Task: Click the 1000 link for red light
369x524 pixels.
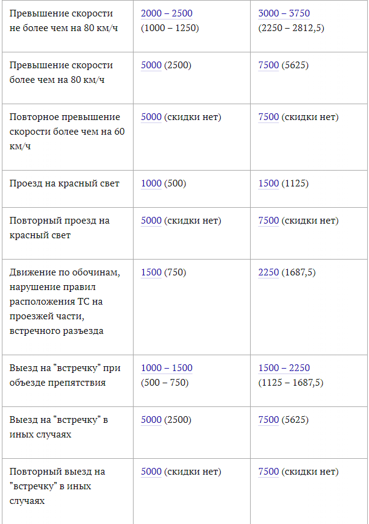Action: 151,183
